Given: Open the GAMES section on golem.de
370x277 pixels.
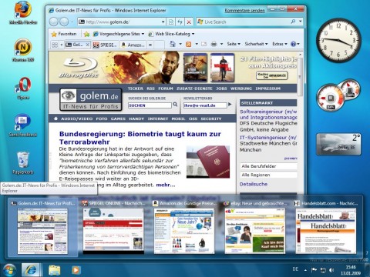Looking at the screenshot, I should 118,118.
